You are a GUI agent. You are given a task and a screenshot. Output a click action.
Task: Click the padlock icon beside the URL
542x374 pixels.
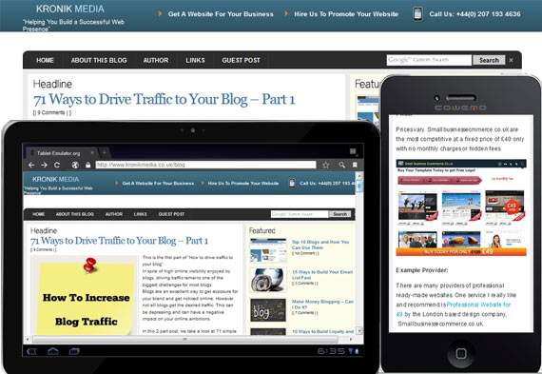87,165
